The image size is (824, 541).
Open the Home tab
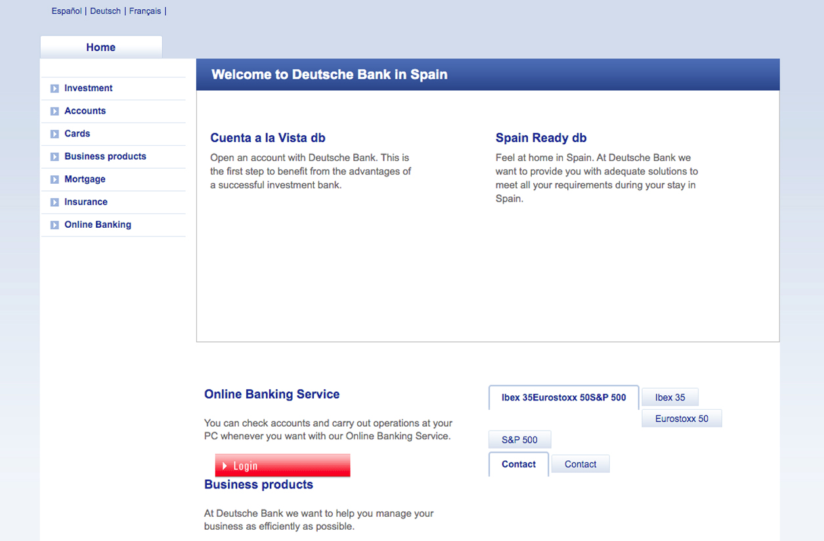pyautogui.click(x=100, y=47)
